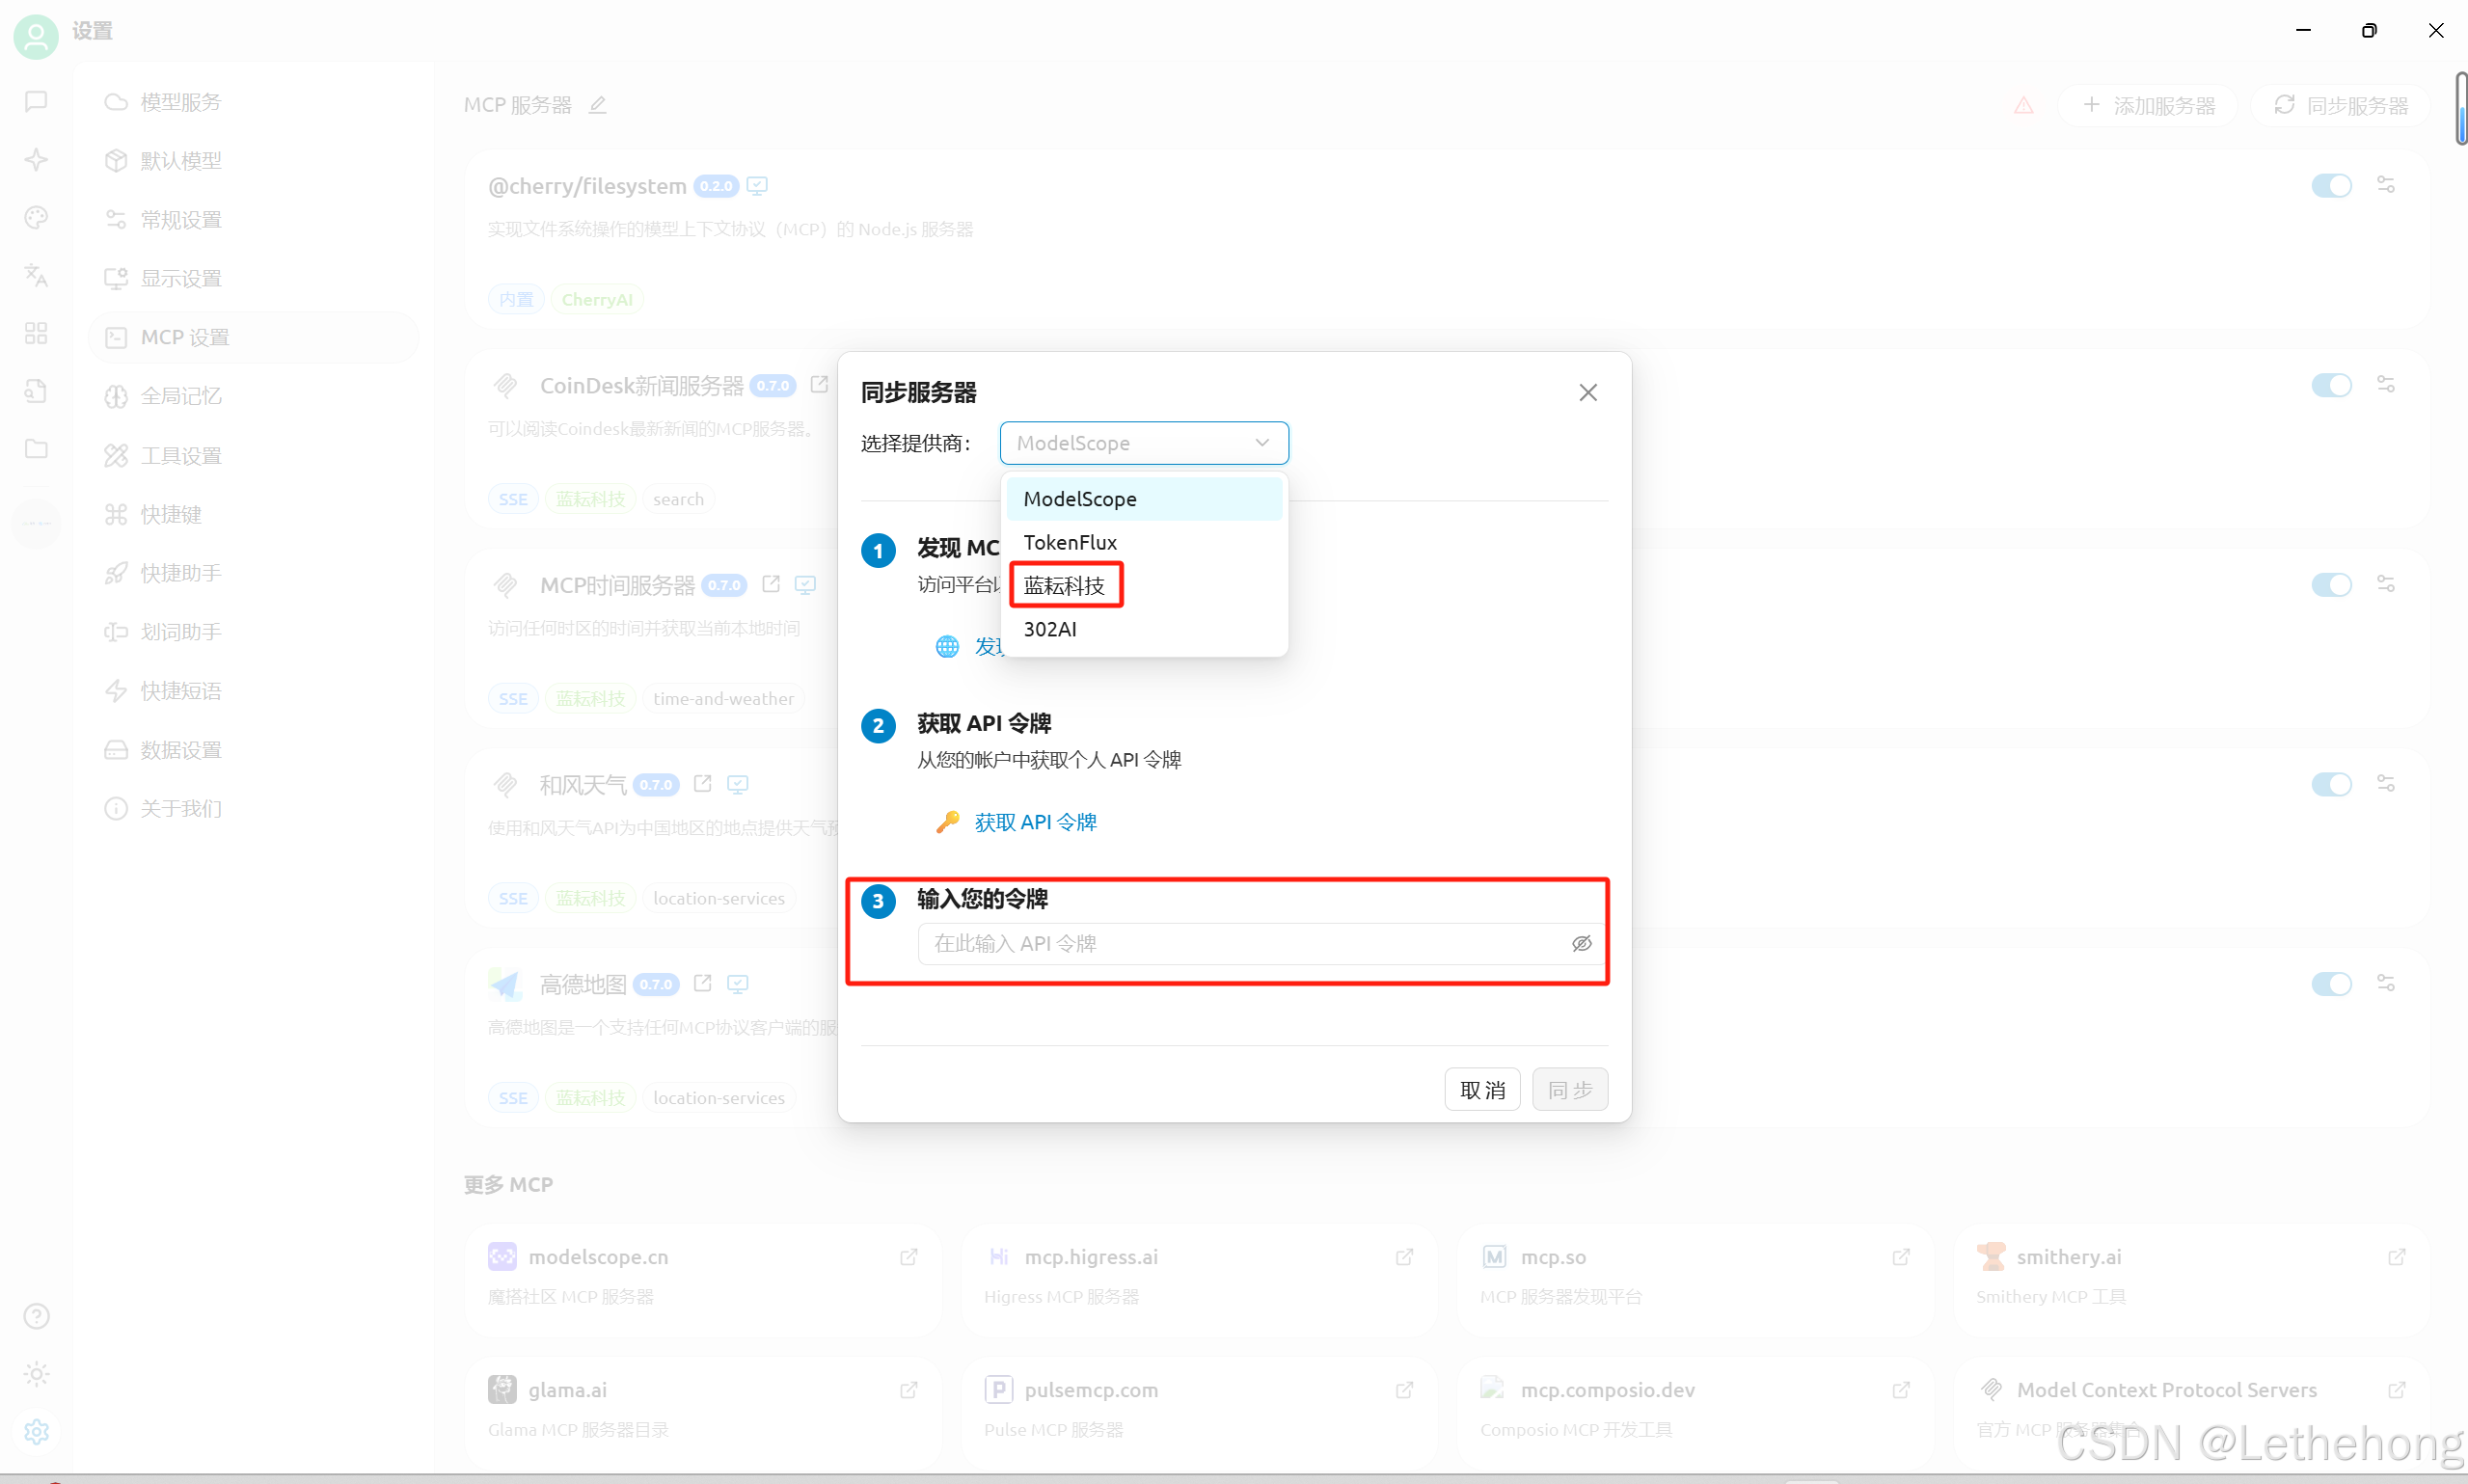2468x1484 pixels.
Task: Select 302AI in provider list
Action: tap(1144, 629)
